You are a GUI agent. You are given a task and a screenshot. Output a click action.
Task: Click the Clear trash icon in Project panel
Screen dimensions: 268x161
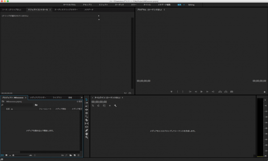pos(79,155)
